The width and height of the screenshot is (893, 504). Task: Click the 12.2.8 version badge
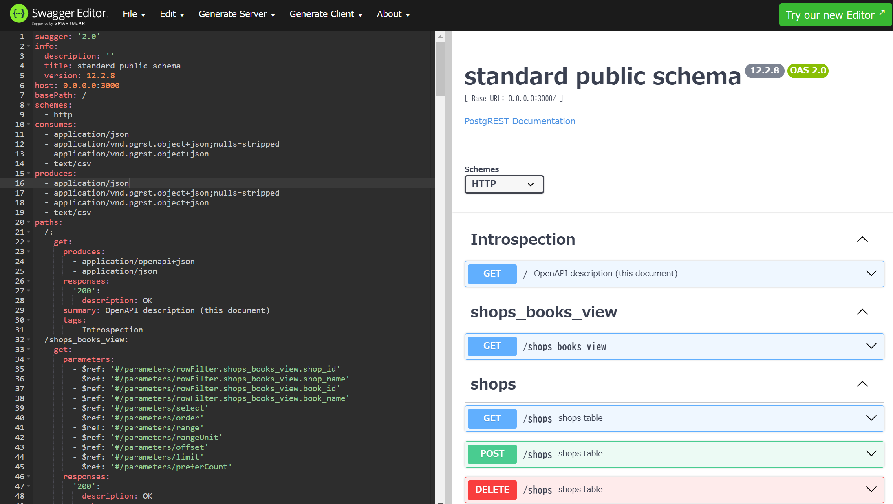tap(764, 70)
